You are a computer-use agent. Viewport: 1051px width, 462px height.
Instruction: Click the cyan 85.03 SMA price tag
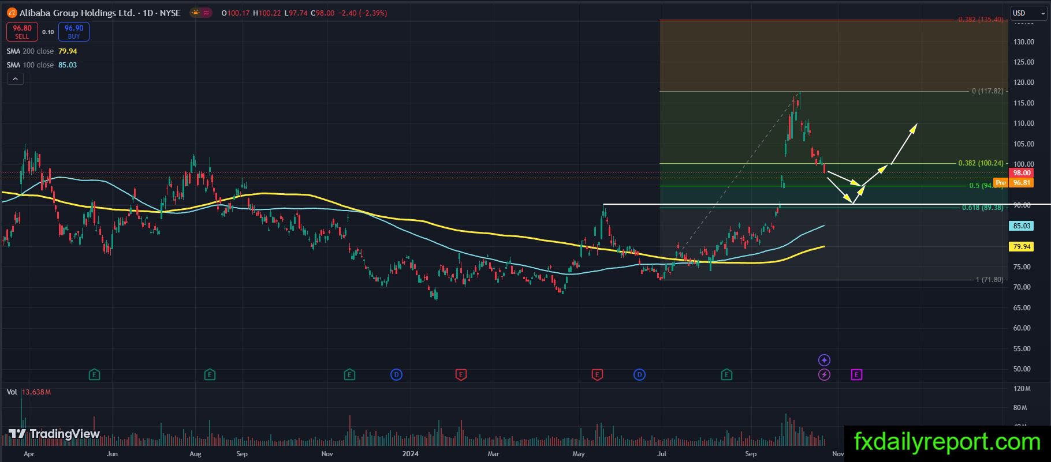pyautogui.click(x=1022, y=226)
